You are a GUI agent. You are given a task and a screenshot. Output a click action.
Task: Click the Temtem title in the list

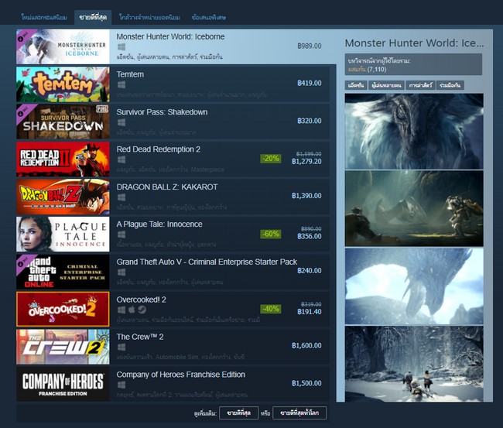point(130,74)
